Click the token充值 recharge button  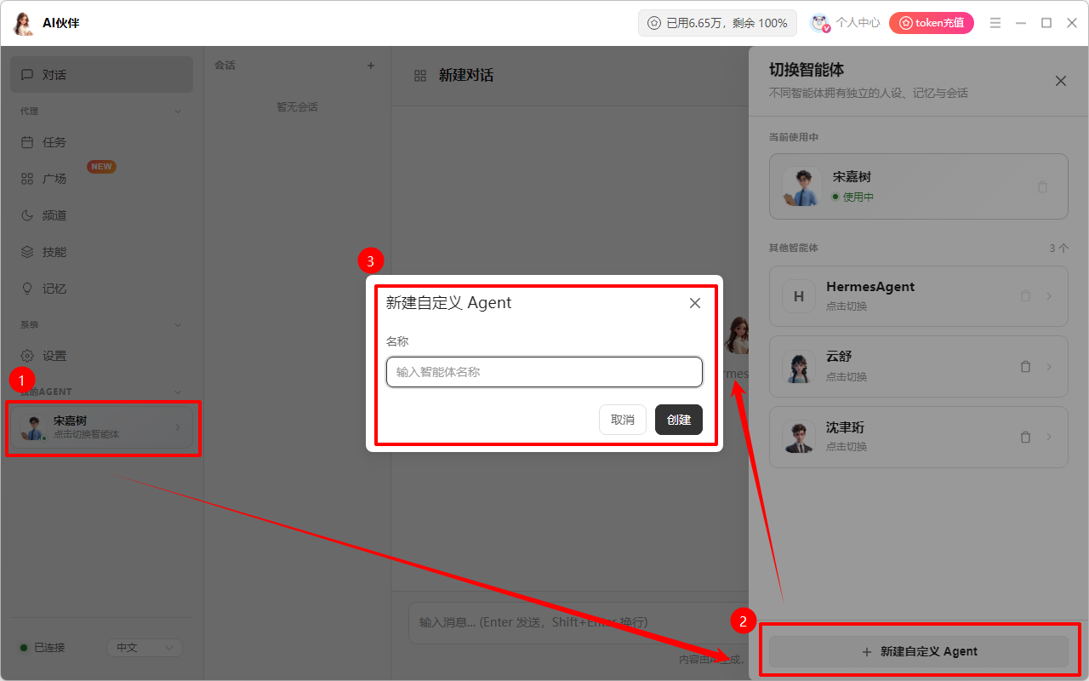(x=932, y=23)
